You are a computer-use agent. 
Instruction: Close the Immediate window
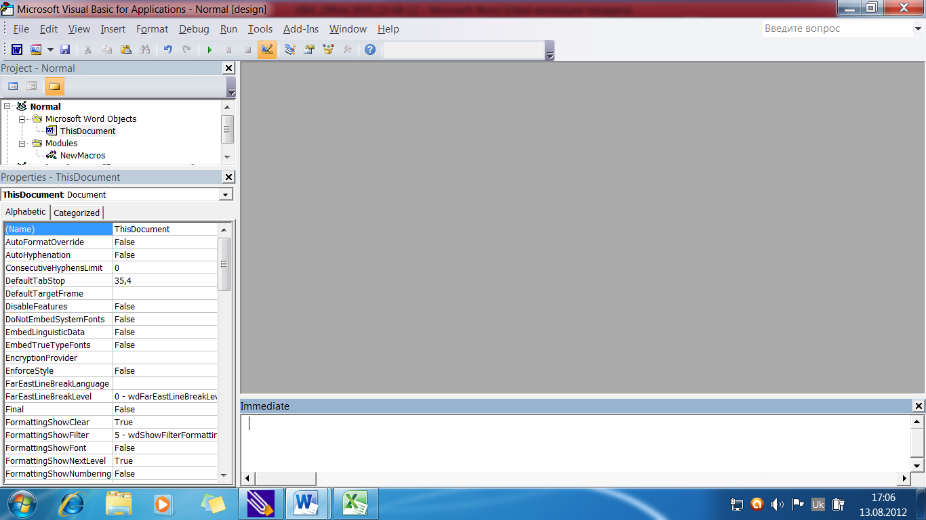coord(919,406)
